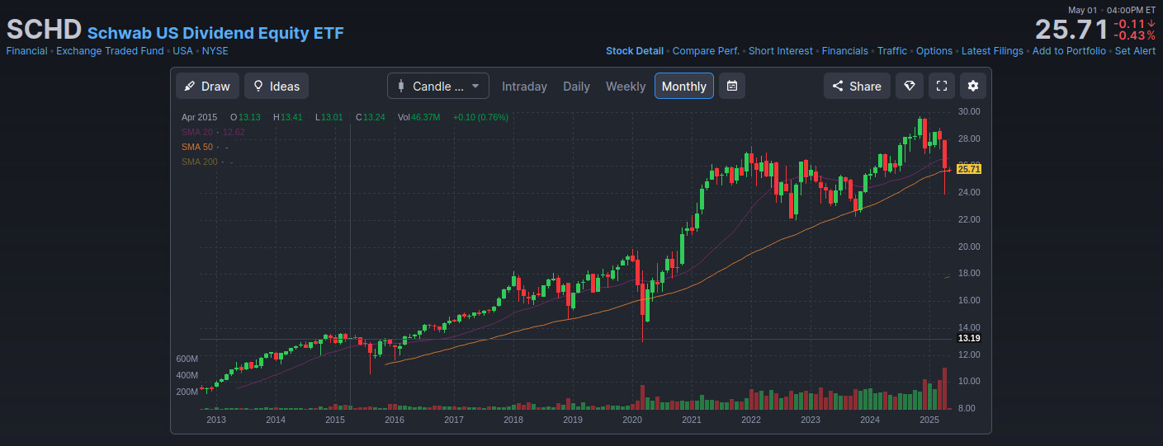Click the Exchange Traded Fund category link

click(110, 51)
